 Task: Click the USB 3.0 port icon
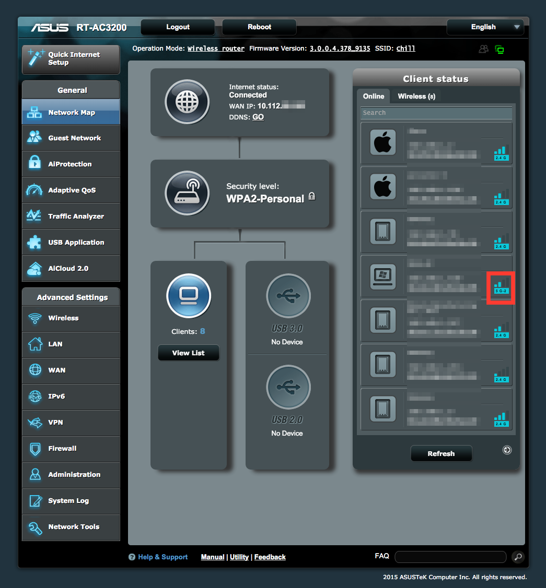pyautogui.click(x=288, y=296)
